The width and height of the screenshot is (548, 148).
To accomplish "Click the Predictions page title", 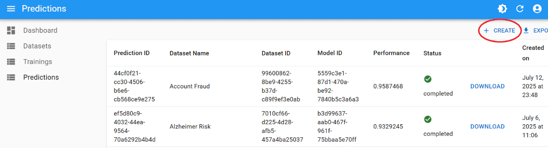I will point(44,9).
